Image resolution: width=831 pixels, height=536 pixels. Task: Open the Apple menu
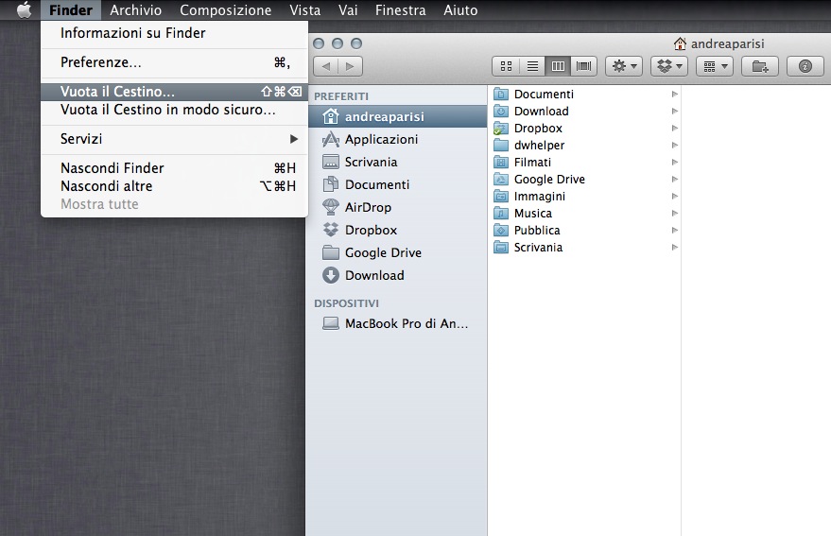point(24,9)
